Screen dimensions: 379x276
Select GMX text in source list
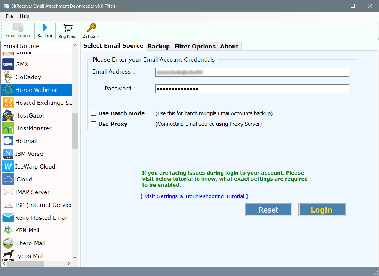(22, 65)
